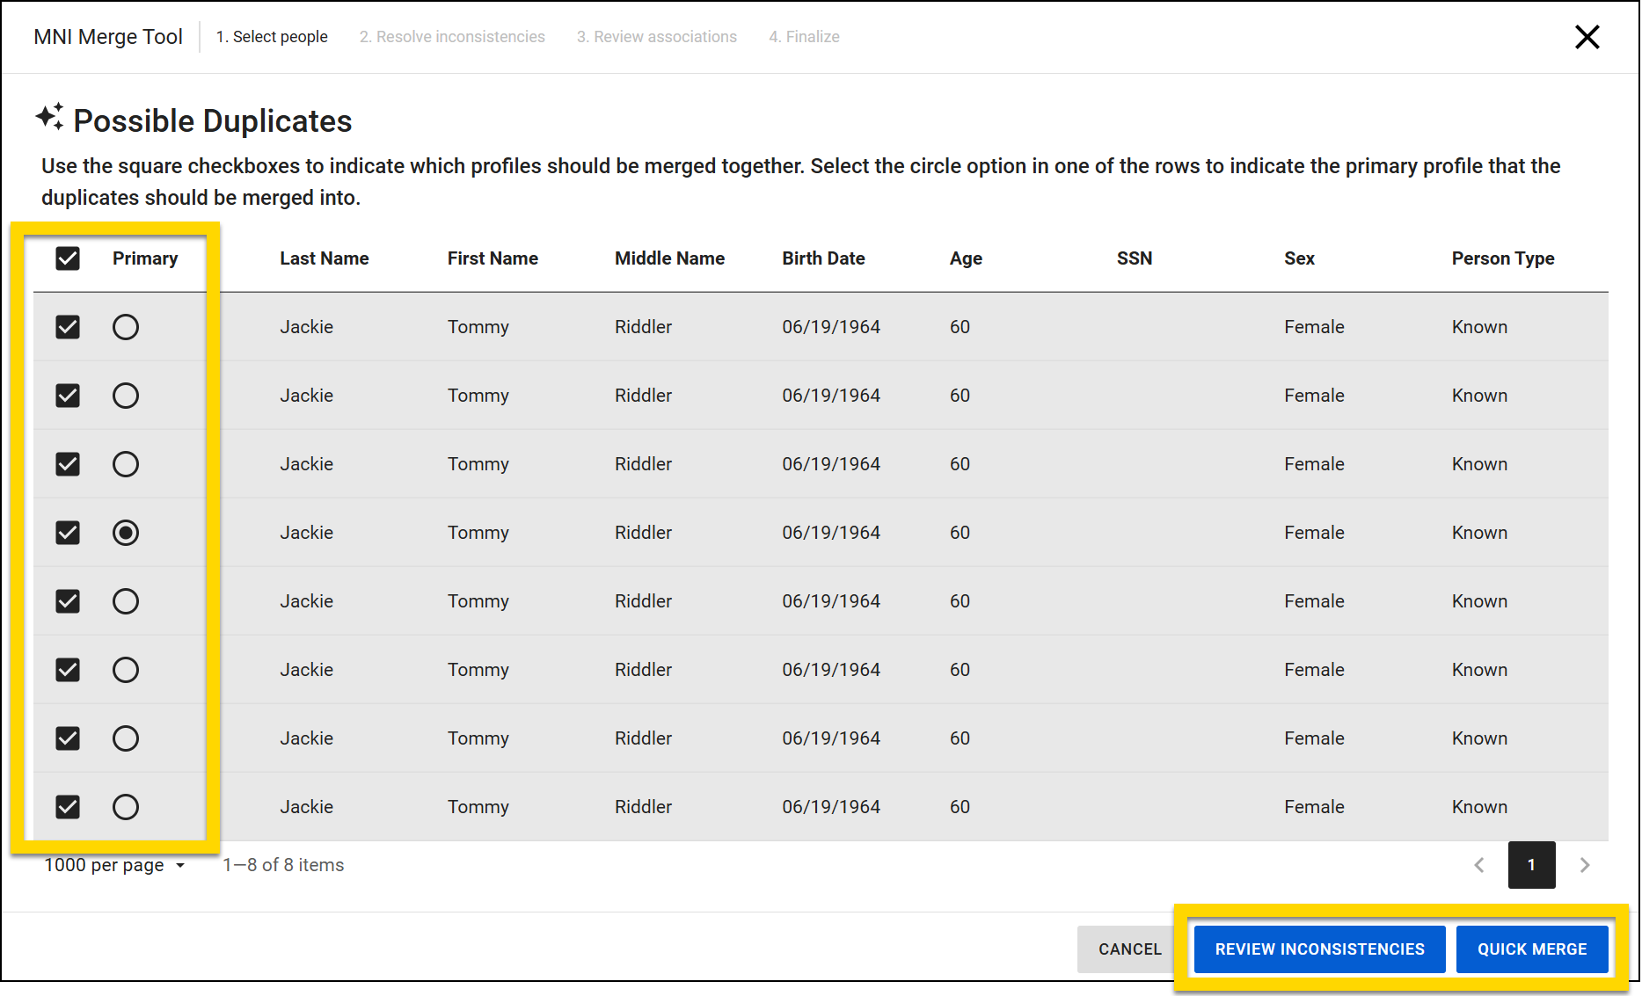Set the first row as primary profile

point(126,326)
